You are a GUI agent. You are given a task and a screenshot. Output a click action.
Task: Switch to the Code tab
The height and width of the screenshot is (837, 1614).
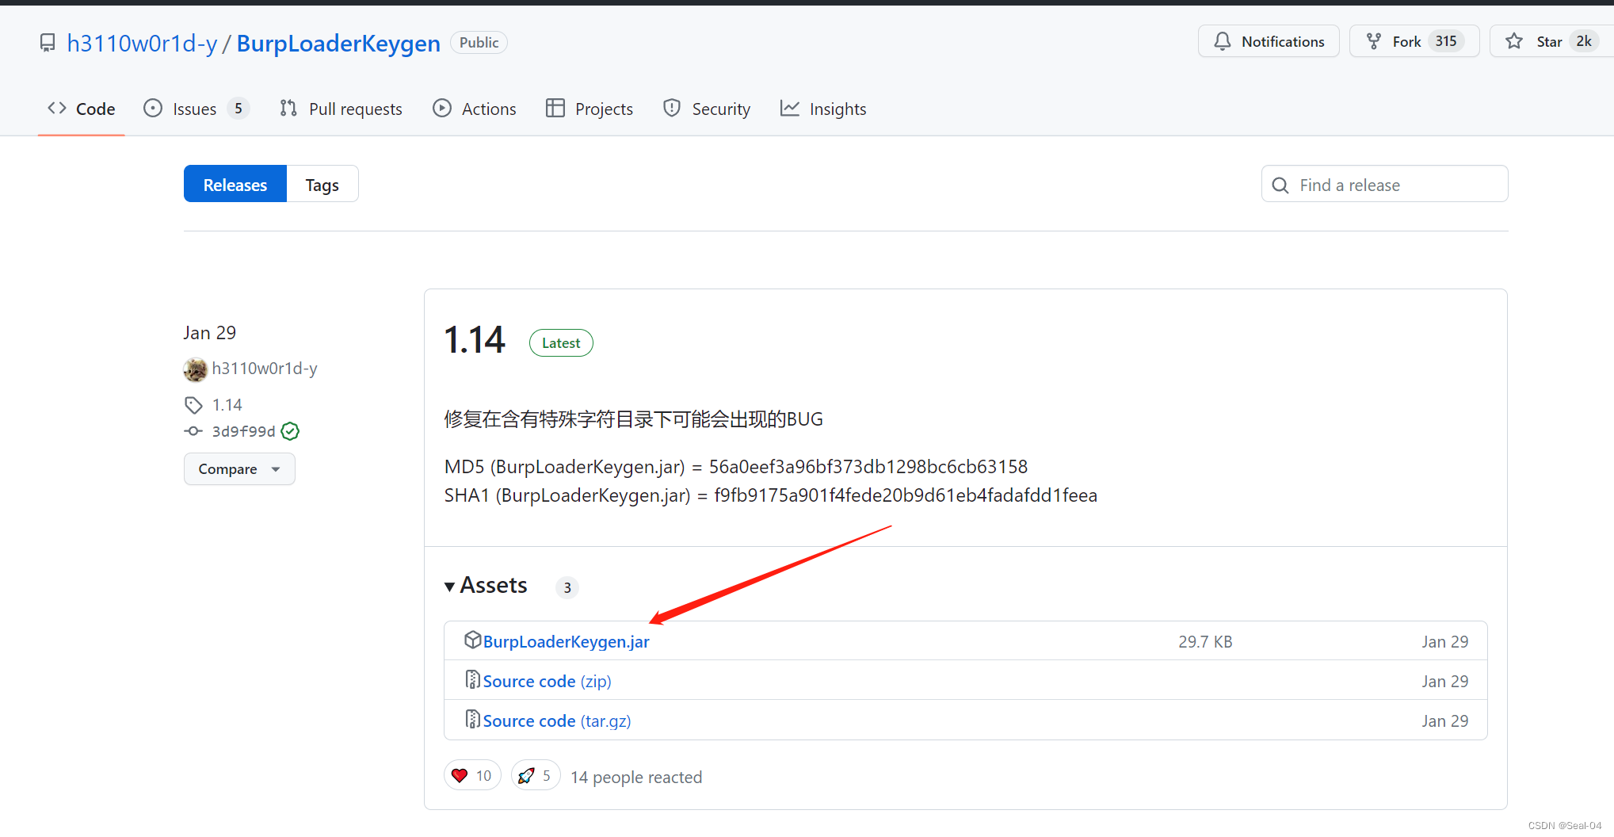[81, 109]
